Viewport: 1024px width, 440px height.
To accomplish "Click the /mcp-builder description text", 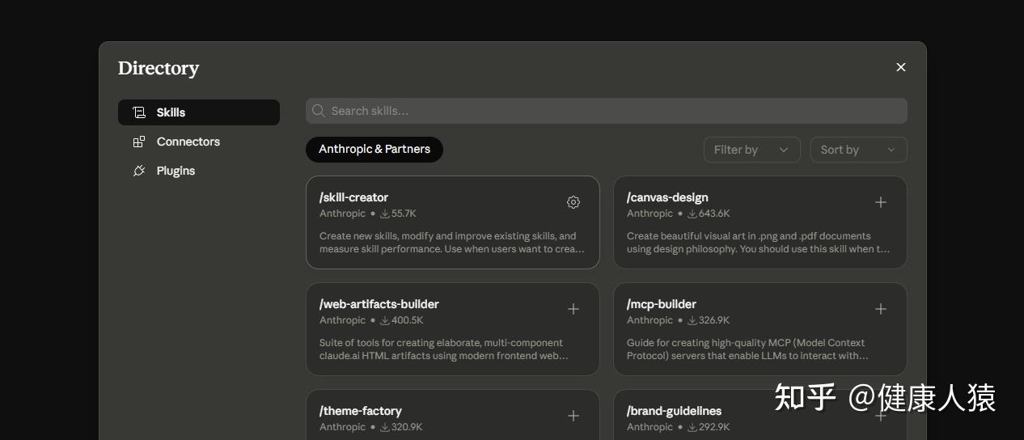I will point(747,349).
